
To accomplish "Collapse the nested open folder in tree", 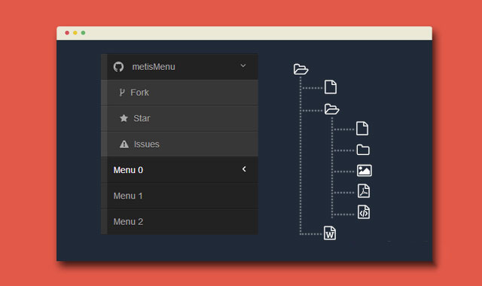I will (331, 109).
